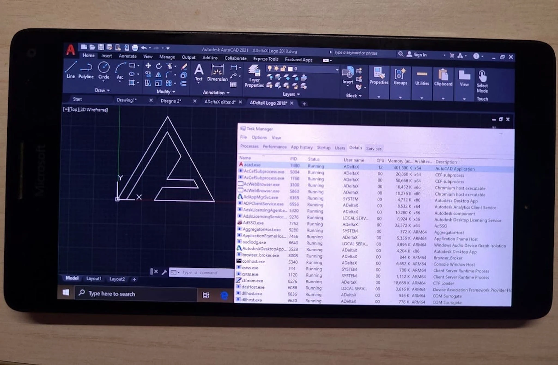Expand the Draw panel dropdown
This screenshot has width=558, height=365.
pos(102,90)
